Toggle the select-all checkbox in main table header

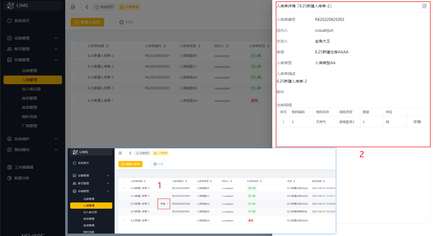[78, 46]
